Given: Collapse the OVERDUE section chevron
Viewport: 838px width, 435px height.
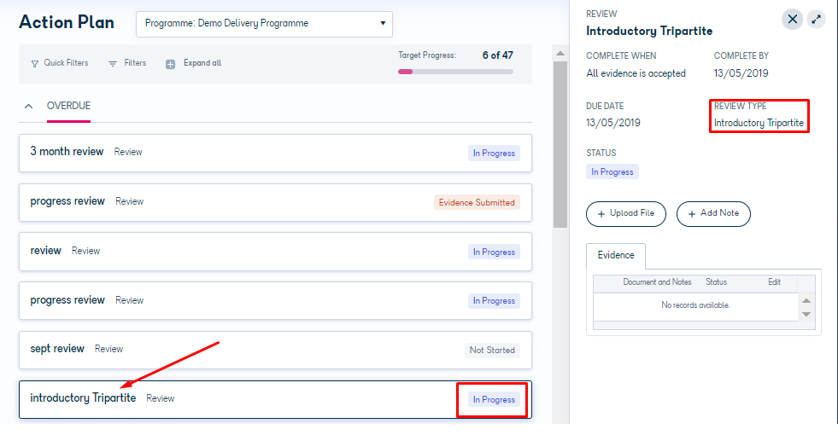Looking at the screenshot, I should tap(29, 107).
